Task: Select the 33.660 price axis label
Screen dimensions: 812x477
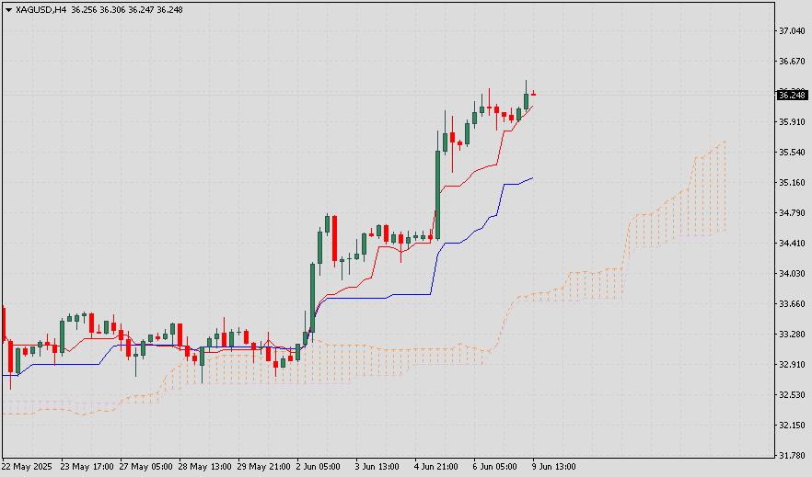Action: [793, 304]
